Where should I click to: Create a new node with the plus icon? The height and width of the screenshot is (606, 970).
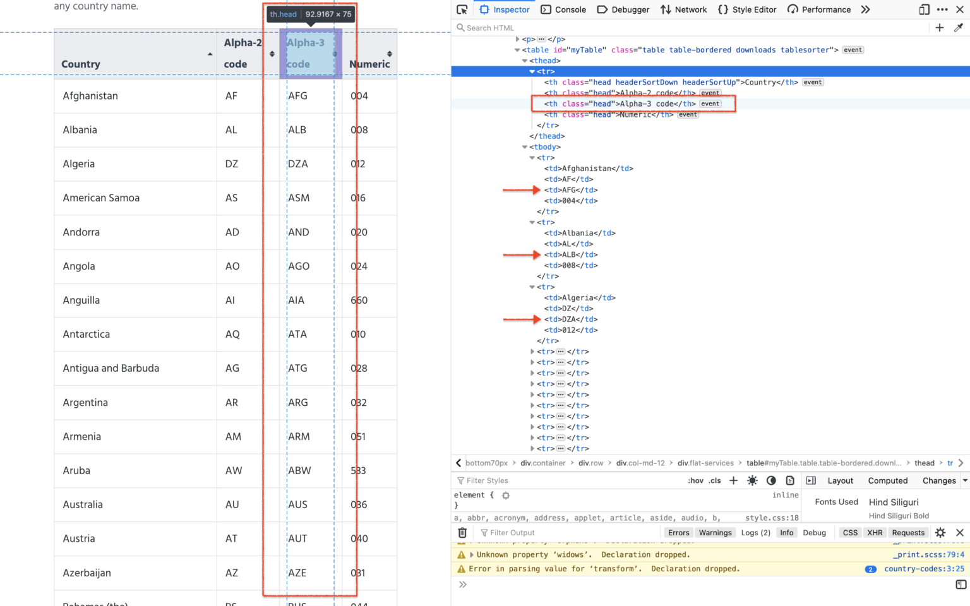tap(940, 28)
